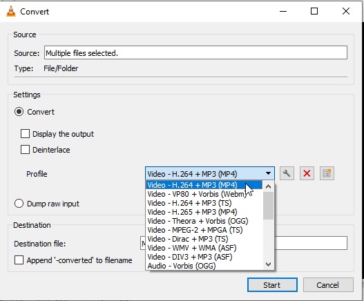
Task: Choose Video - H.265 + MP3 (MP4)
Action: click(x=204, y=212)
